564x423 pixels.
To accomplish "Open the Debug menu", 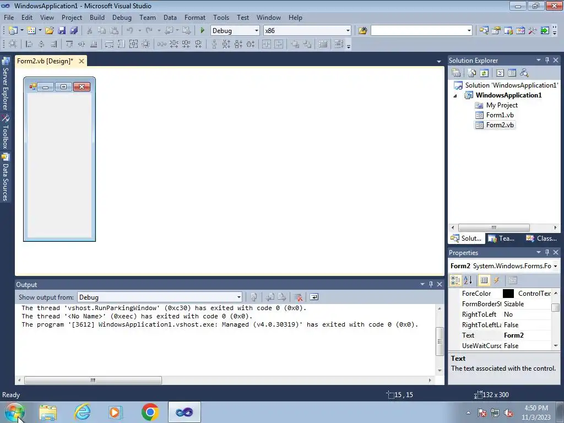I will point(122,18).
